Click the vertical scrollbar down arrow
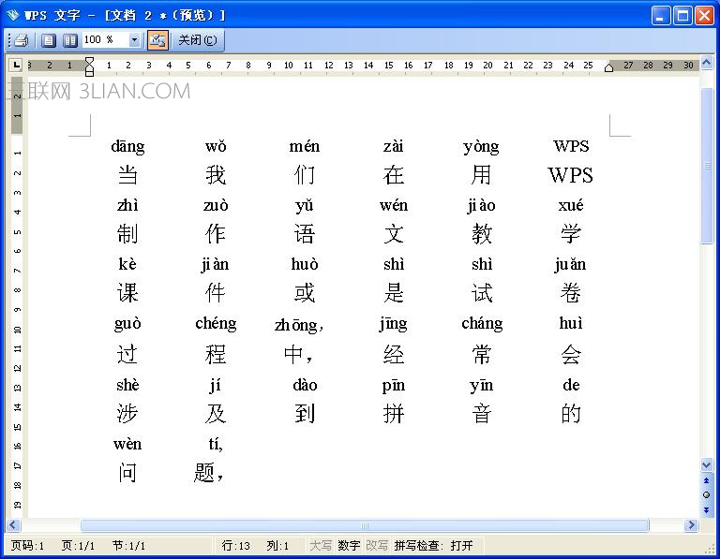 (707, 465)
